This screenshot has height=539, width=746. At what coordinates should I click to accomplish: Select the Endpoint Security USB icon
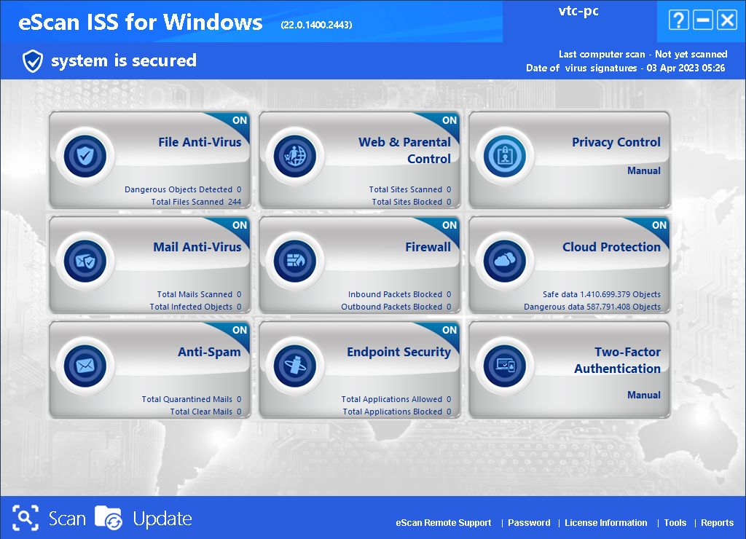pyautogui.click(x=295, y=365)
